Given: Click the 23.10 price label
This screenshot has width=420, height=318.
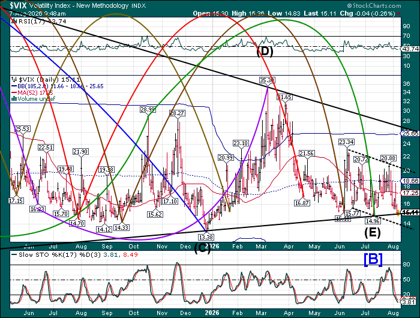Looking at the screenshot, I should 241,143.
